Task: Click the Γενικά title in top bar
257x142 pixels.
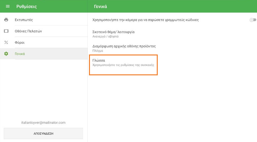Action: 101,6
